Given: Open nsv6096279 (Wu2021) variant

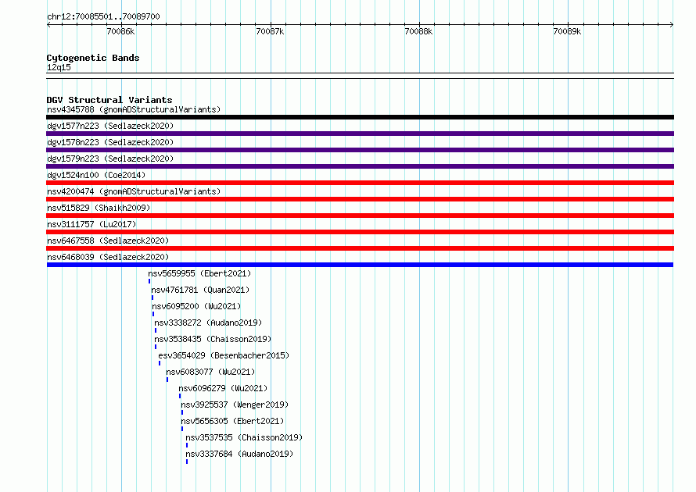Looking at the screenshot, I should click(x=223, y=388).
